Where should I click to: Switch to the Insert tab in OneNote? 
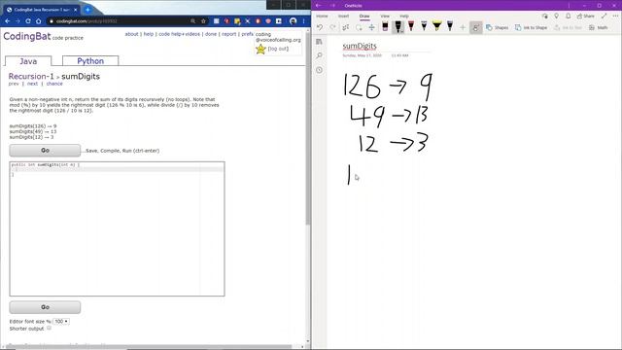point(343,16)
